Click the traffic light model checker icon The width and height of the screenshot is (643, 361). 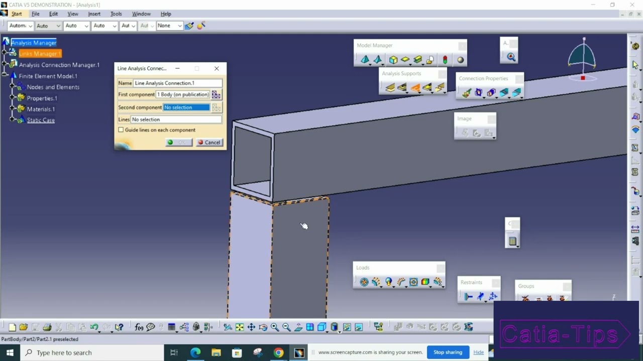tap(445, 60)
